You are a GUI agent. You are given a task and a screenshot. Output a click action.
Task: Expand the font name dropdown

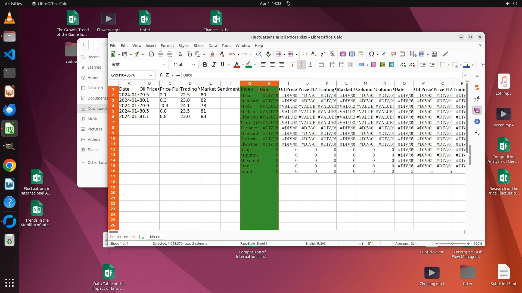click(x=164, y=65)
